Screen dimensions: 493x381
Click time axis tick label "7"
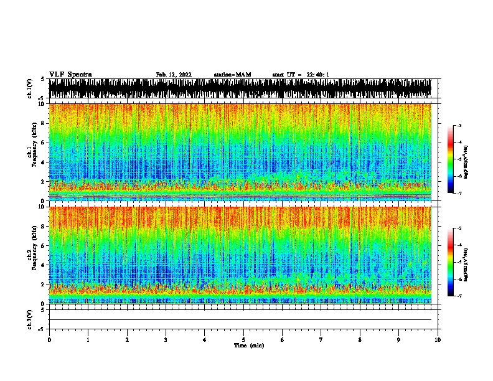tap(321, 340)
